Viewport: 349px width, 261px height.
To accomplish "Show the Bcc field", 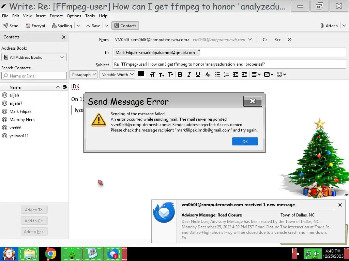I will pyautogui.click(x=277, y=40).
